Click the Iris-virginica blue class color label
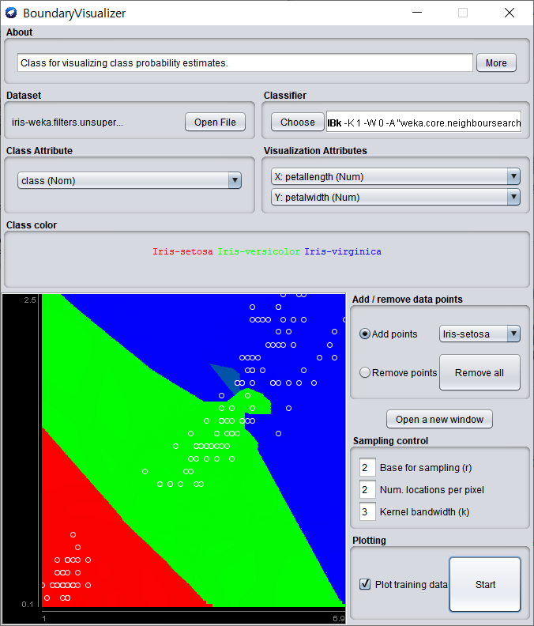534x626 pixels. [343, 251]
